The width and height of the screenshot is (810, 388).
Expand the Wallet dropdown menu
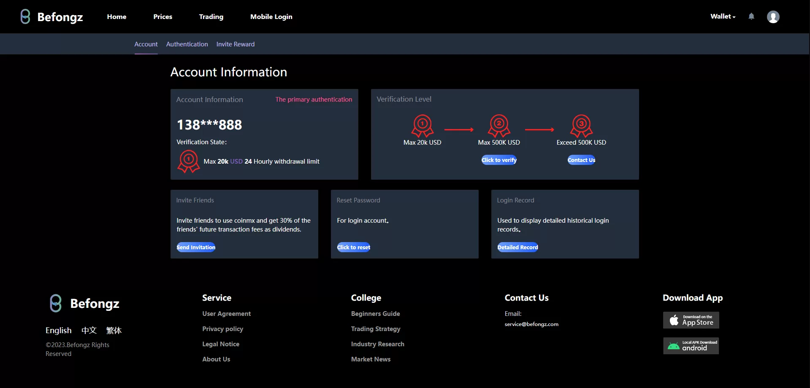[723, 16]
